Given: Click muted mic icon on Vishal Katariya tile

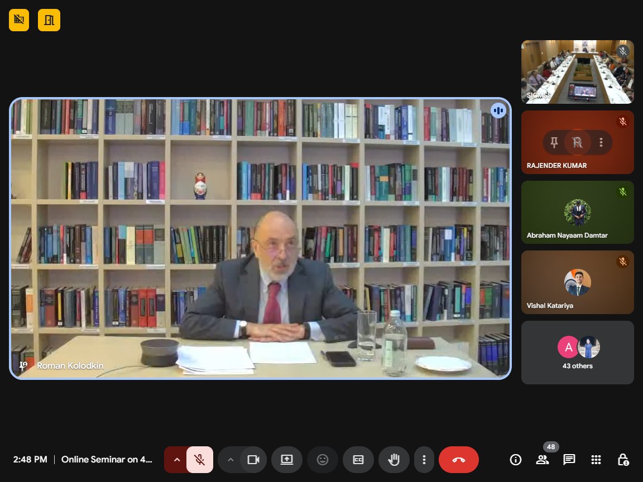Looking at the screenshot, I should pyautogui.click(x=623, y=262).
